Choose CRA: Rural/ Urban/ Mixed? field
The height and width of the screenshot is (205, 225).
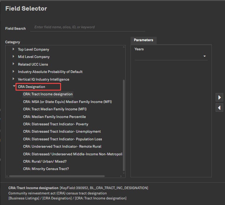[x=45, y=161]
